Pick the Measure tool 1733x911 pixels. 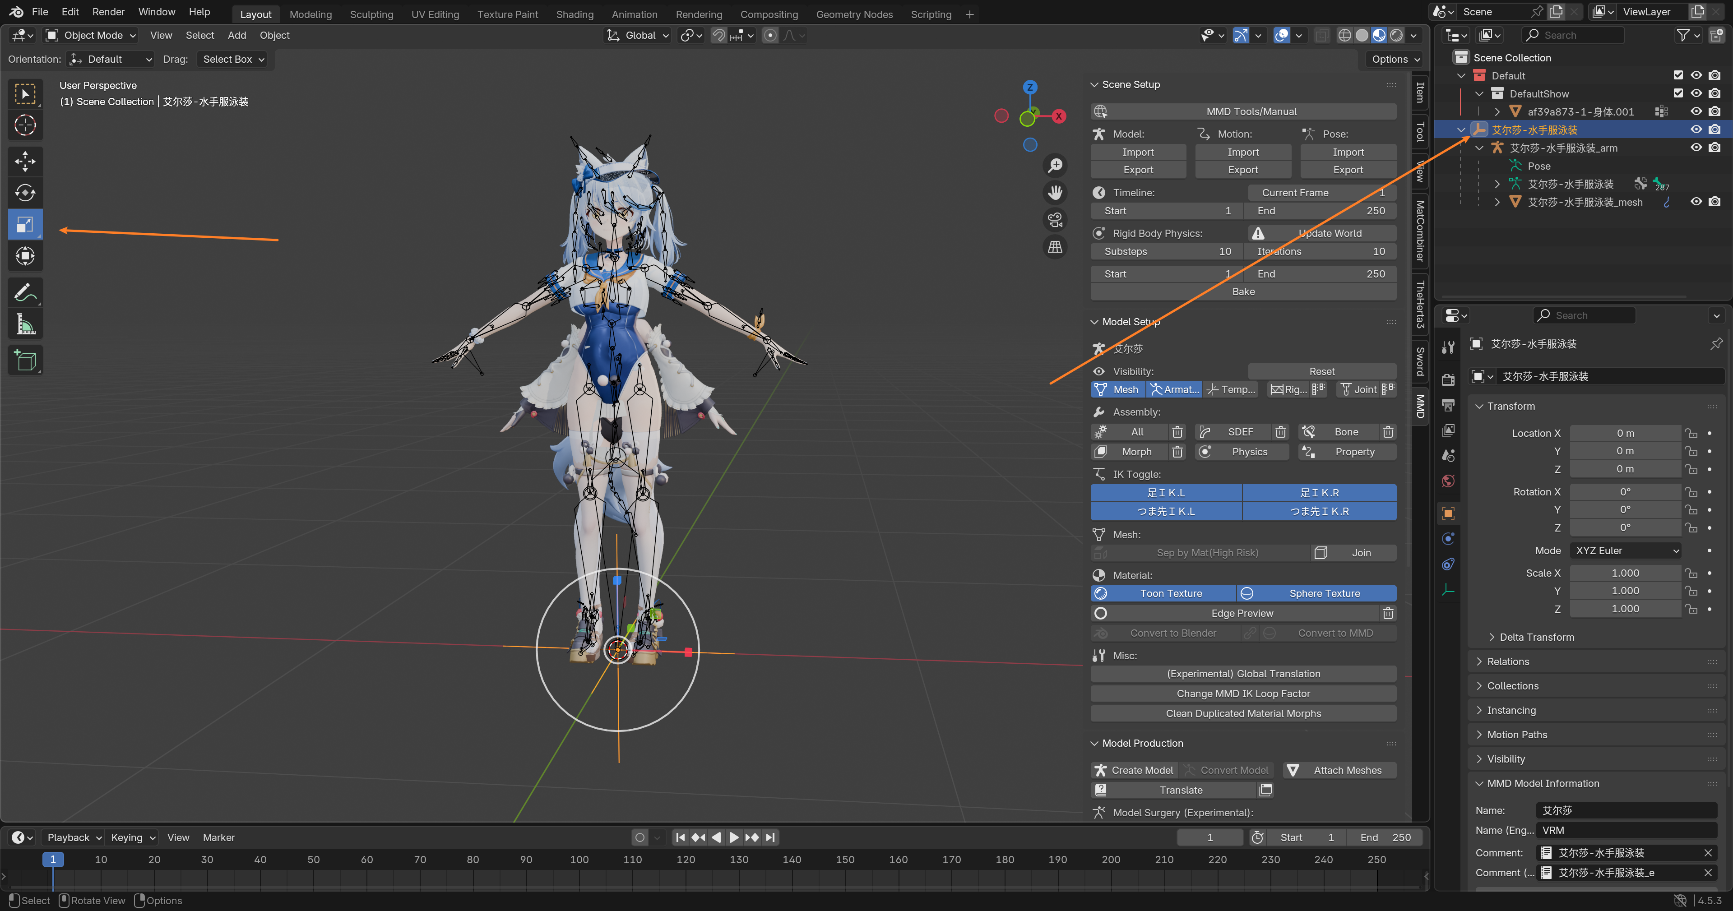click(x=25, y=324)
